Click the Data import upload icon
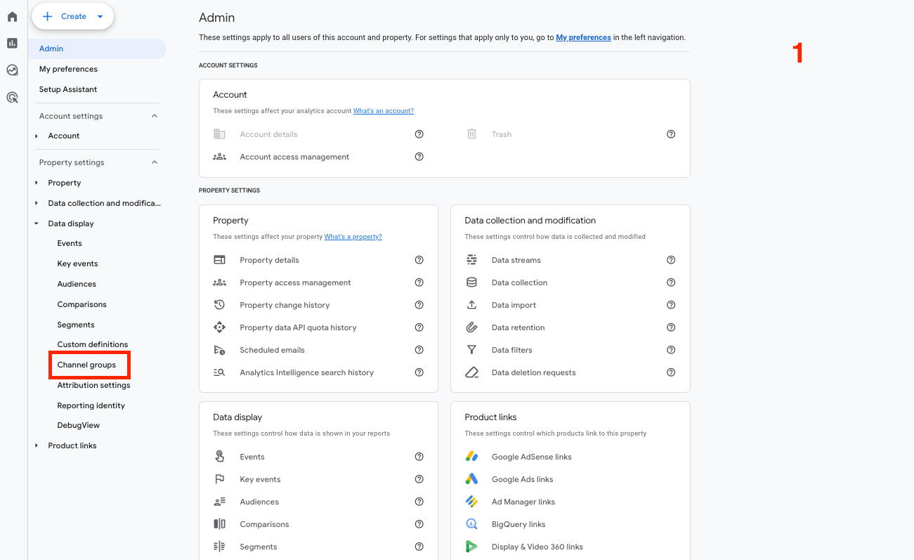 tap(472, 305)
